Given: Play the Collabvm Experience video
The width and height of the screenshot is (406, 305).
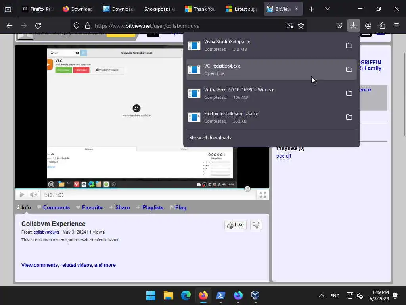Looking at the screenshot, I should [x=22, y=195].
